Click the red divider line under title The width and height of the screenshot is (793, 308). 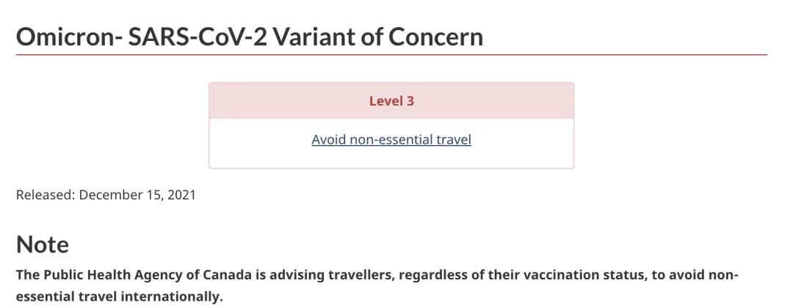click(391, 54)
